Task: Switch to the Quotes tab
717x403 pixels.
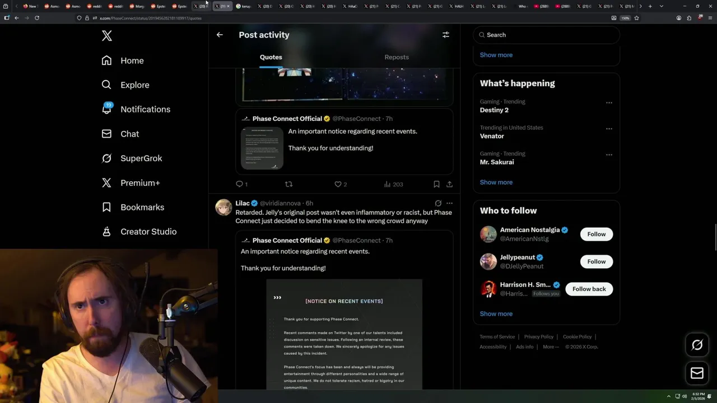Action: [x=271, y=57]
